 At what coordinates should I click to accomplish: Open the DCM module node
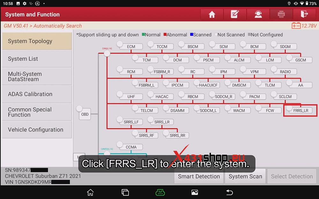click(x=177, y=60)
